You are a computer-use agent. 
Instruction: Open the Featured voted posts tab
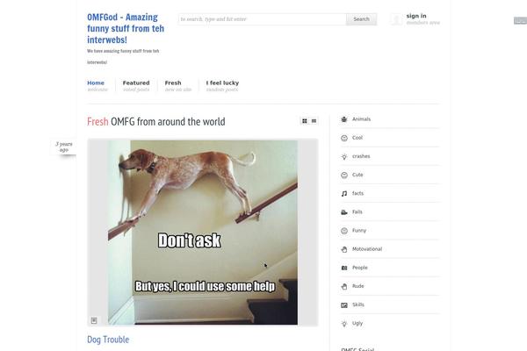coord(136,86)
